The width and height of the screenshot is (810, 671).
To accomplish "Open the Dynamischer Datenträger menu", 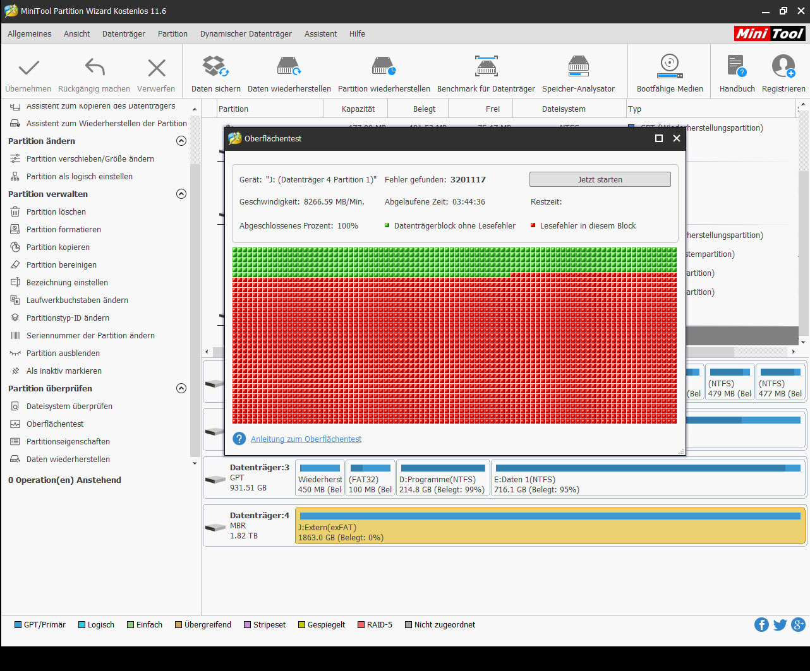I will point(246,34).
